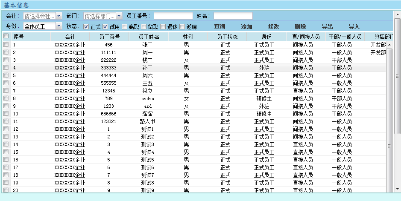Uncheck the 试用 status checkbox

point(105,26)
